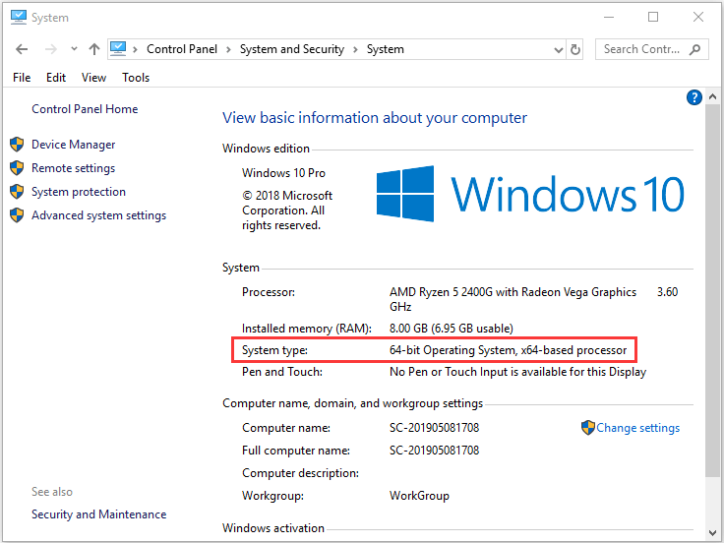Select 64-bit Operating System value
Image resolution: width=724 pixels, height=543 pixels.
[508, 350]
